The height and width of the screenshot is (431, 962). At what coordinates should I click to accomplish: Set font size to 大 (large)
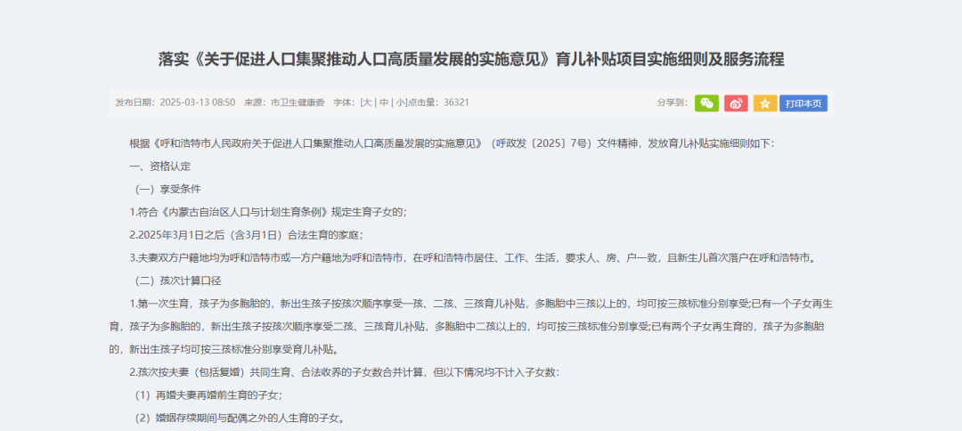pyautogui.click(x=368, y=102)
